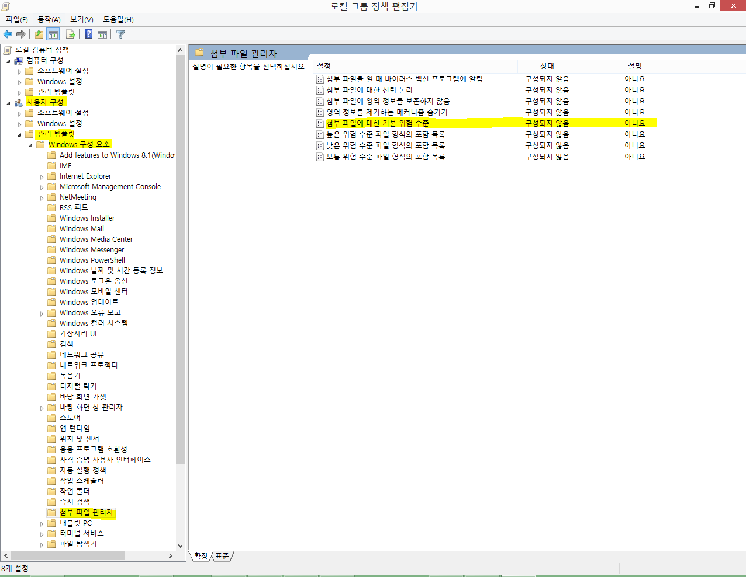Go up one level with the folder icon

click(39, 34)
